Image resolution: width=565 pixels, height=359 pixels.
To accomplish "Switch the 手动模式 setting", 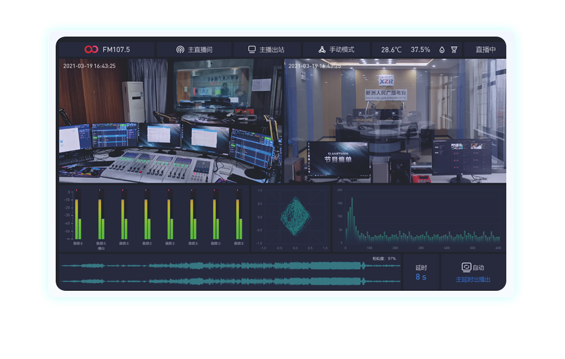I will coord(342,50).
